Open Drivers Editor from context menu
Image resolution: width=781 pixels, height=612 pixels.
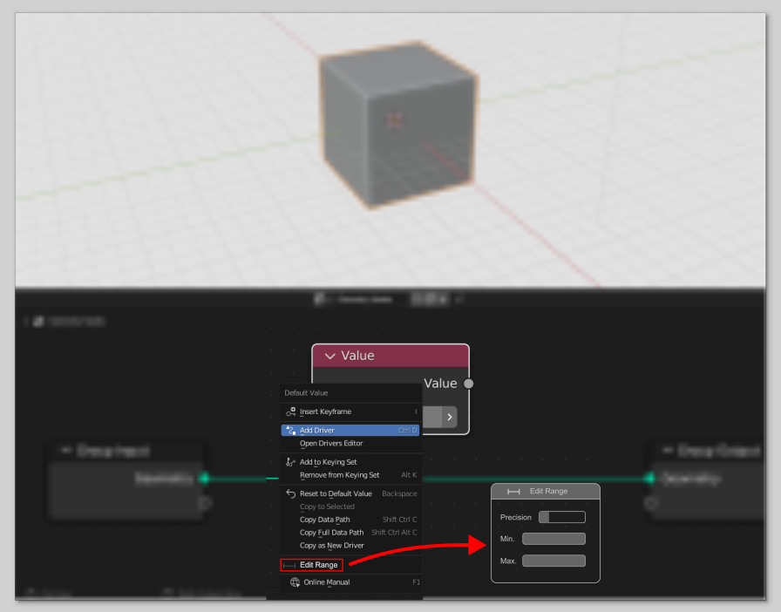click(350, 444)
